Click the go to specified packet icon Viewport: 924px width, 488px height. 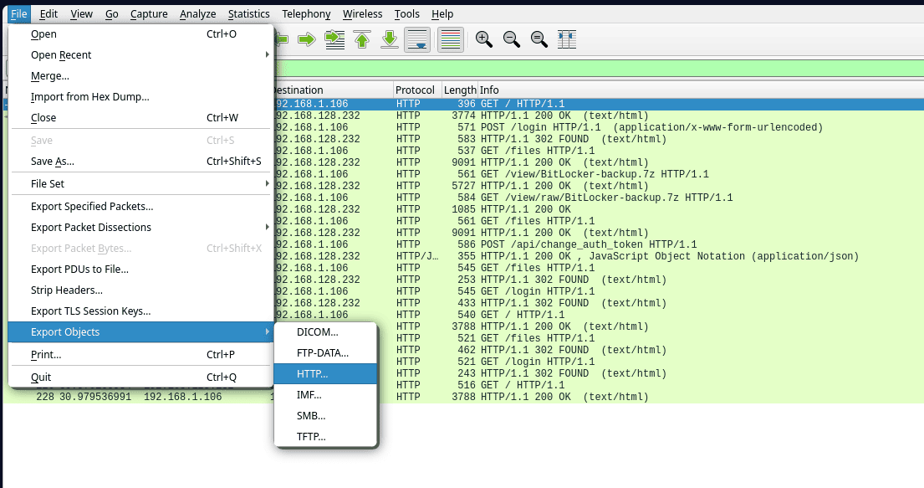[x=334, y=39]
